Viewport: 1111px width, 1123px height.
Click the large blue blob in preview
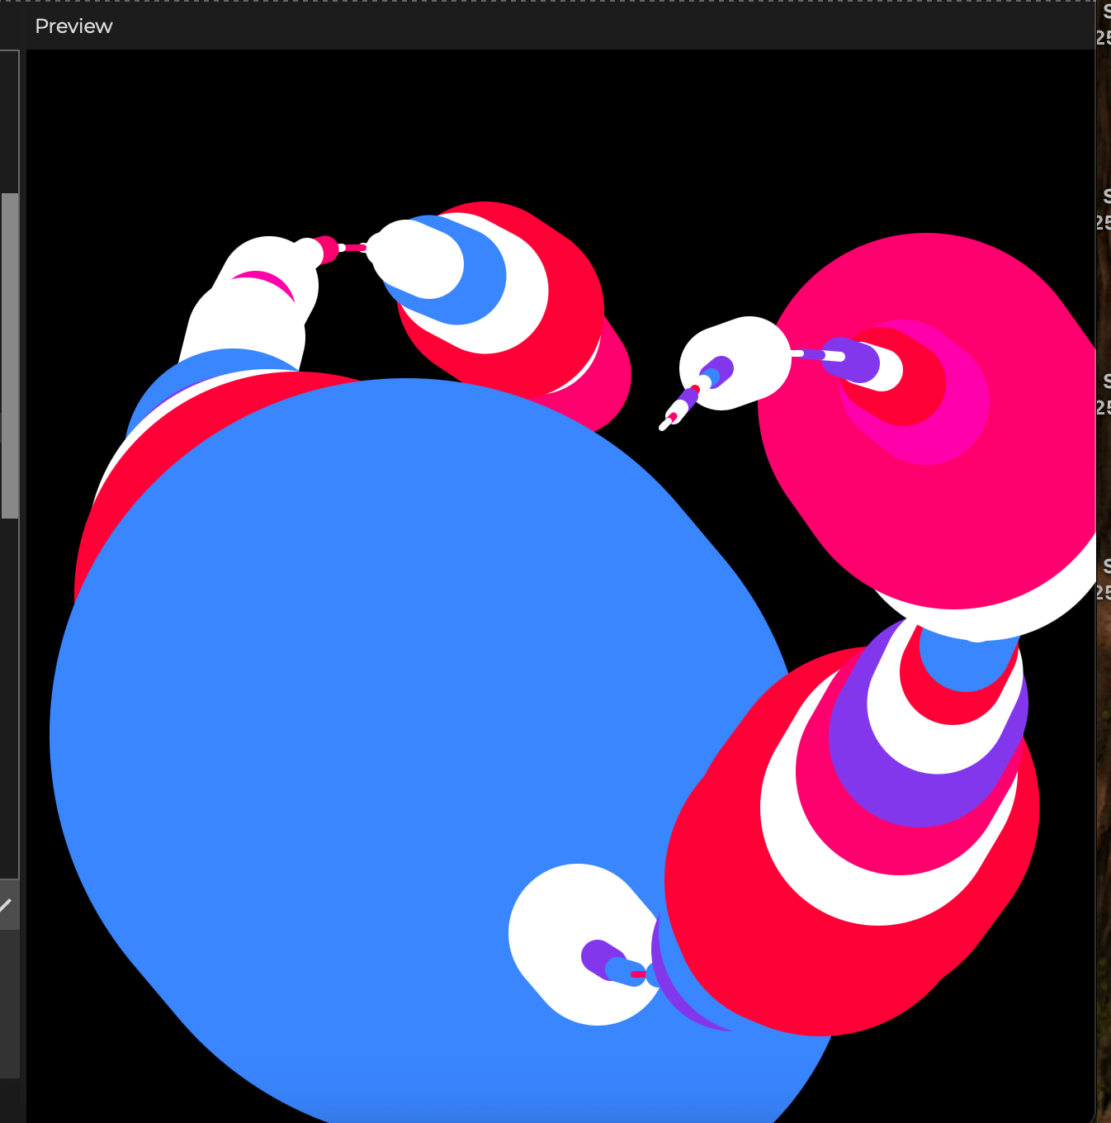click(x=371, y=702)
